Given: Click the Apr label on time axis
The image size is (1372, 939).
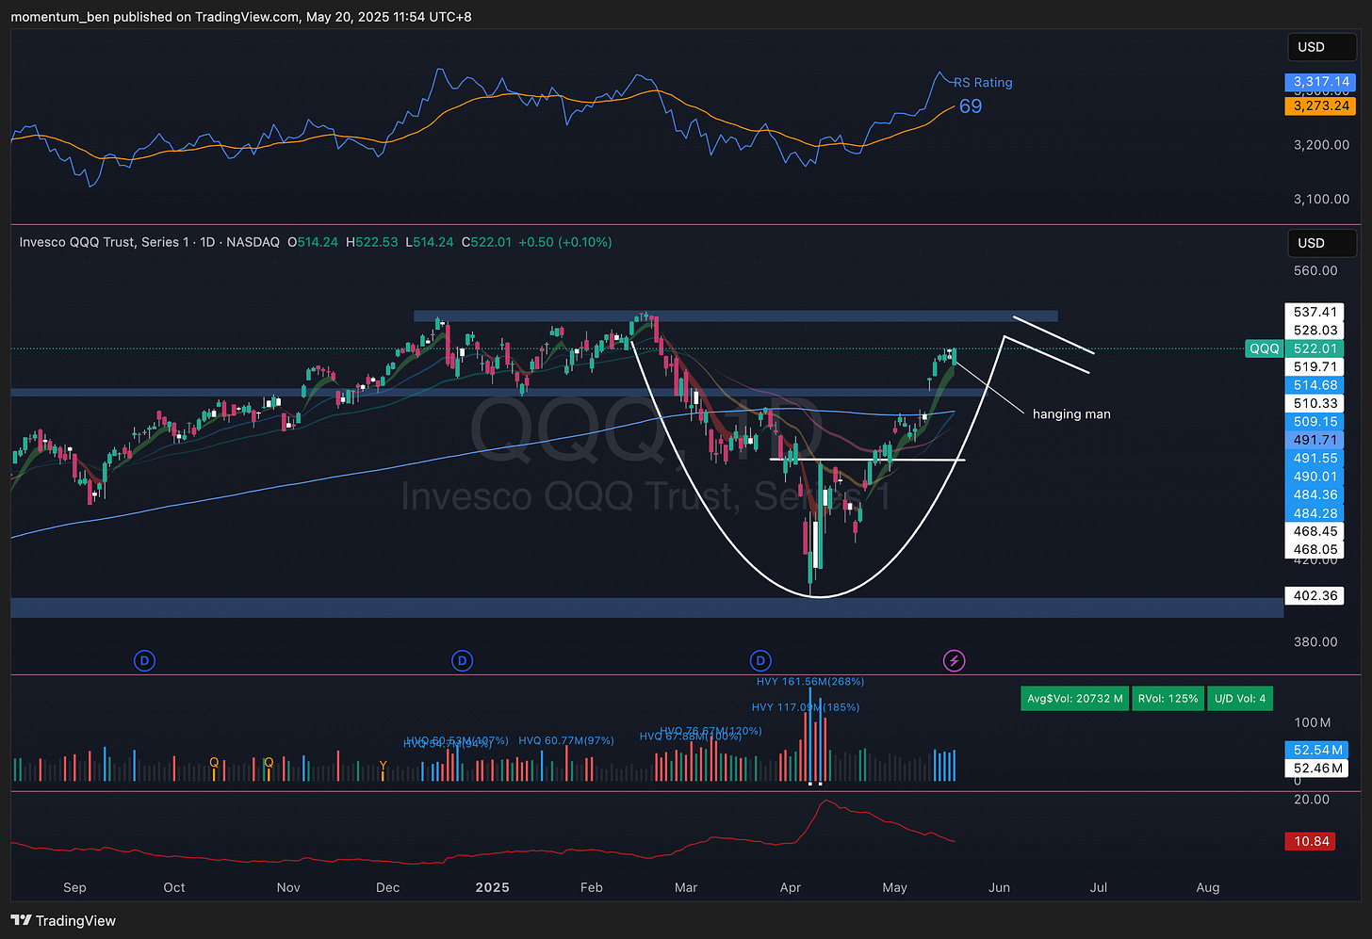Looking at the screenshot, I should click(791, 887).
